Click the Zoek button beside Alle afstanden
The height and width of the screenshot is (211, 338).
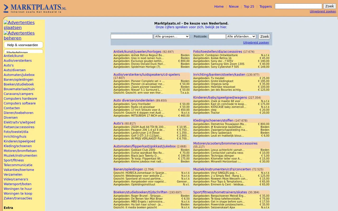pyautogui.click(x=264, y=36)
